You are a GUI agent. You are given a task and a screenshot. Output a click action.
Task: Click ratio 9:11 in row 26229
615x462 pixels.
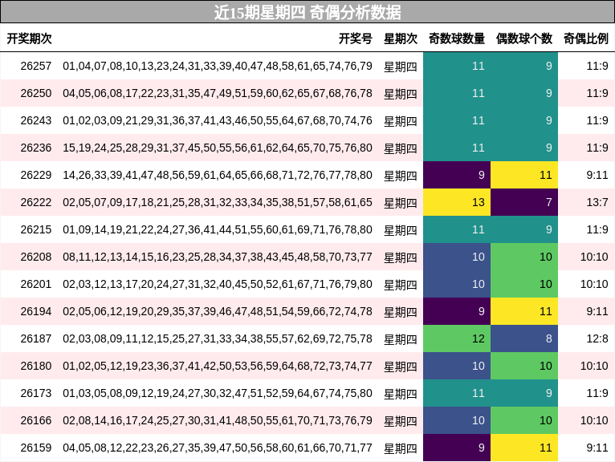(597, 175)
